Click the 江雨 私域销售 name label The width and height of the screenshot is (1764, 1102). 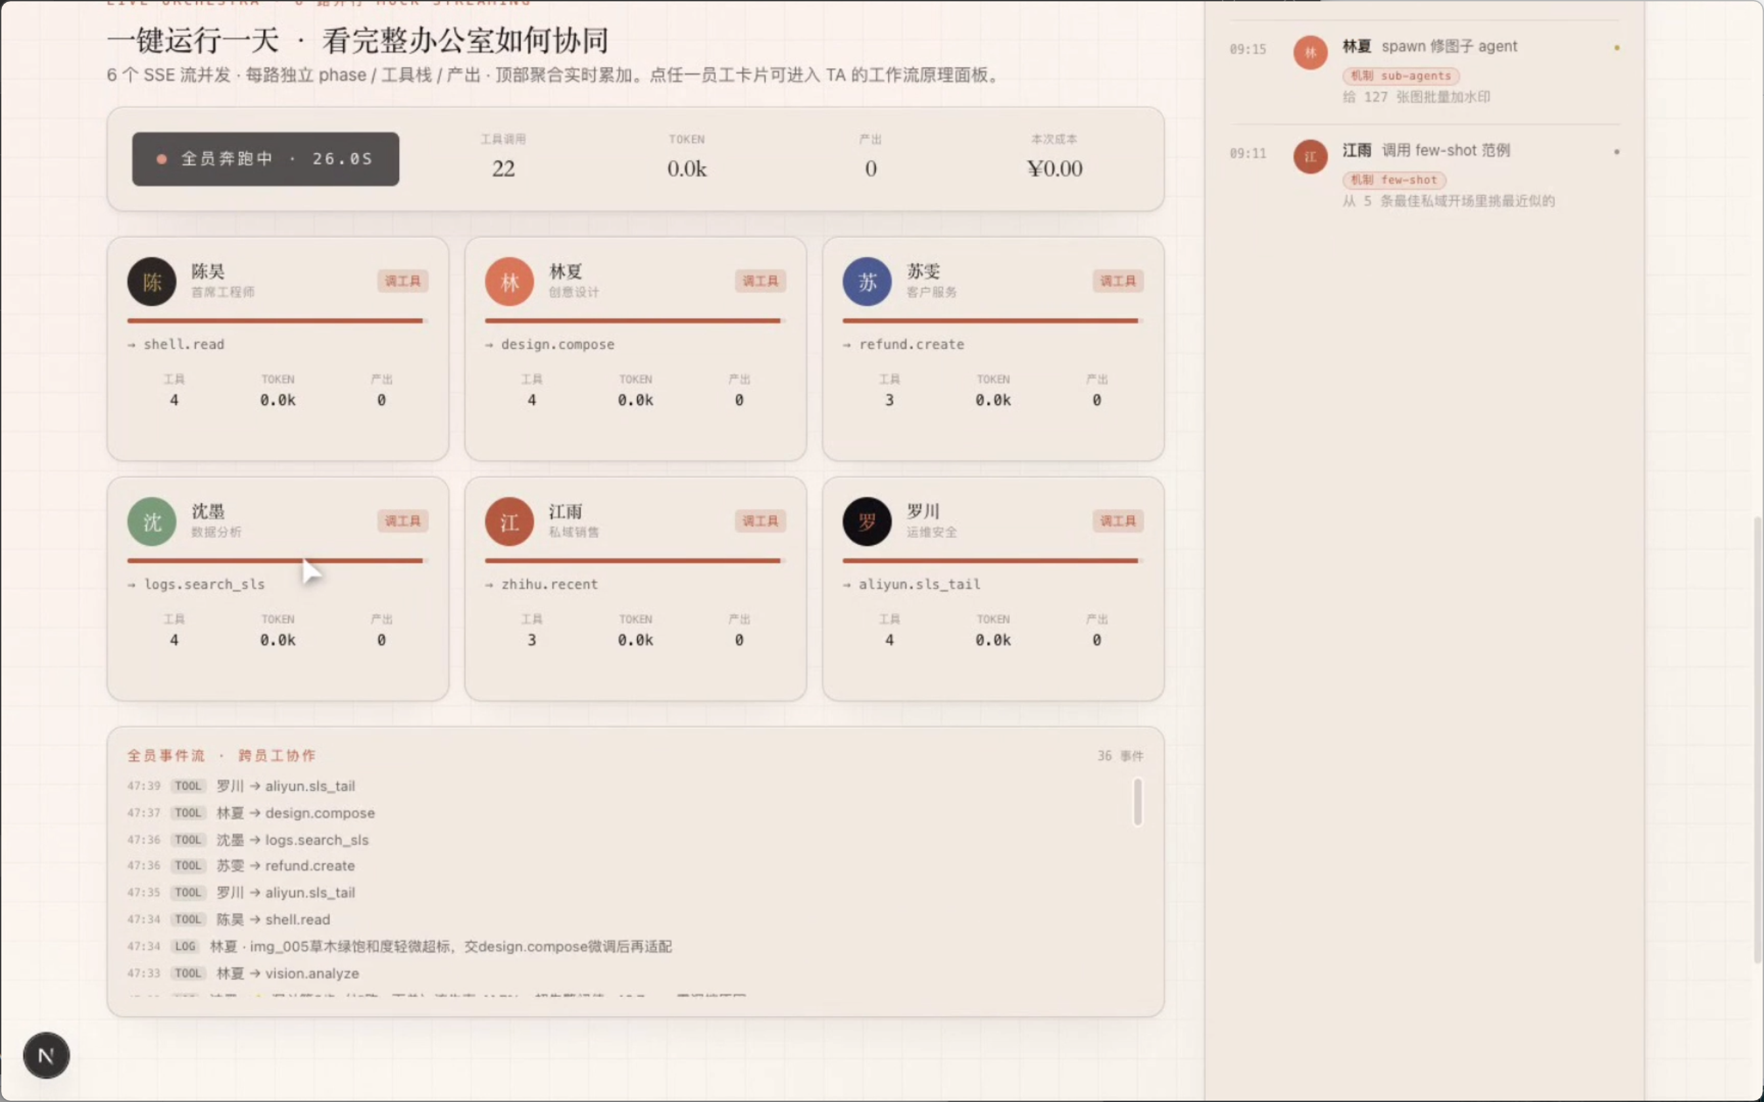574,520
